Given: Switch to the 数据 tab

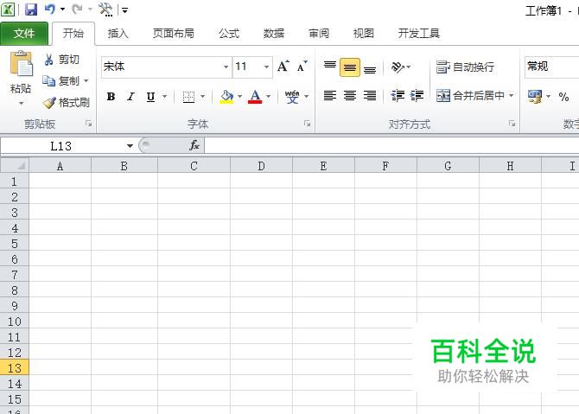Looking at the screenshot, I should 274,34.
